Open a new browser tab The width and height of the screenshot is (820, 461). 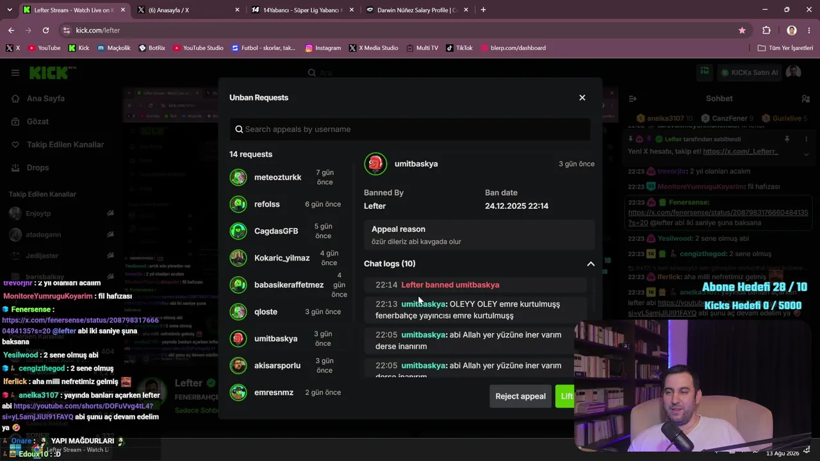pyautogui.click(x=483, y=10)
